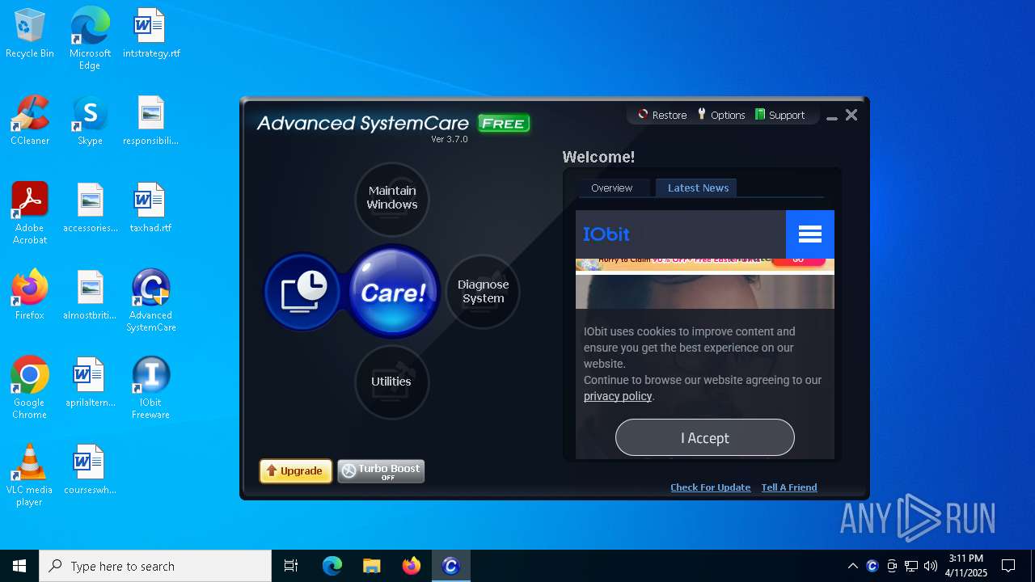
Task: Open Support in Advanced SystemCare
Action: (779, 115)
